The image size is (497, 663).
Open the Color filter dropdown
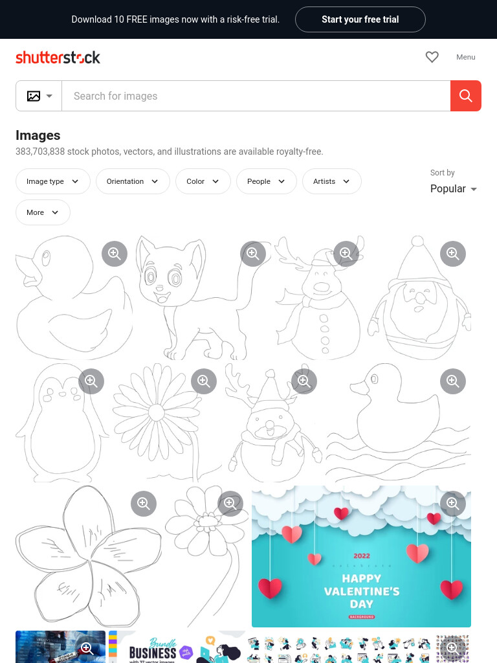coord(203,181)
